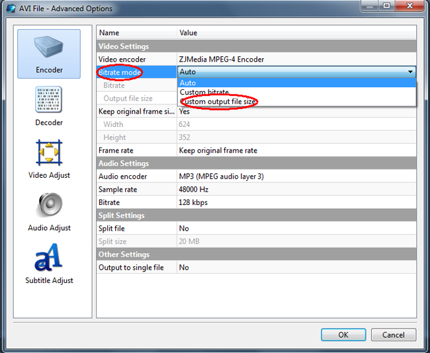Select the Audio encoder row
This screenshot has width=430, height=353.
257,176
